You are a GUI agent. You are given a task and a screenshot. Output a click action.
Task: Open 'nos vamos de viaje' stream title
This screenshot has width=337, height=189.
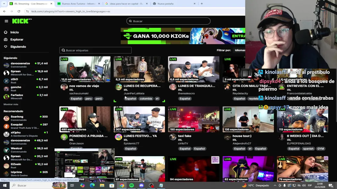(84, 86)
